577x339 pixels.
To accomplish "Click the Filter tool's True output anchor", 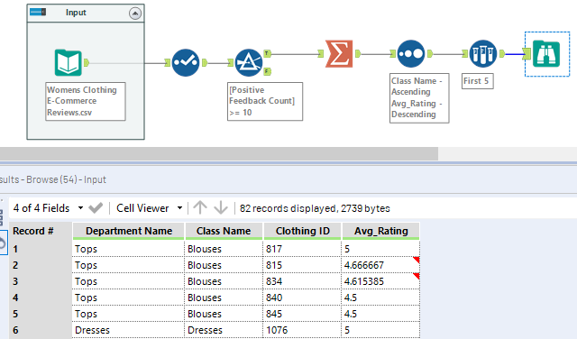I will point(268,54).
